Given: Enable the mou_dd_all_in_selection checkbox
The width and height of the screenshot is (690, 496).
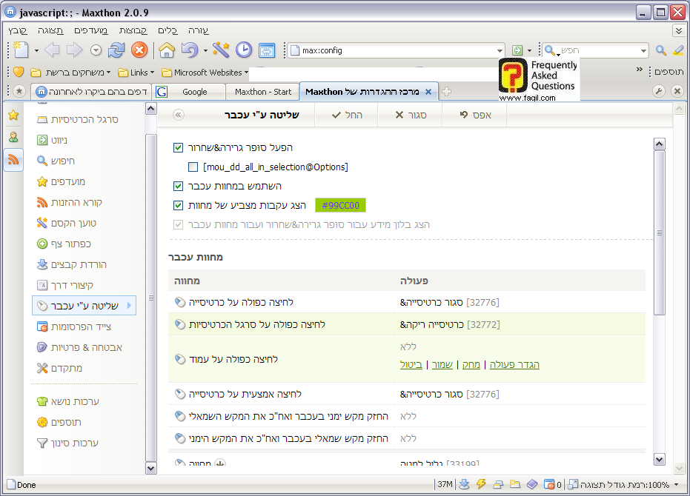Looking at the screenshot, I should point(193,167).
